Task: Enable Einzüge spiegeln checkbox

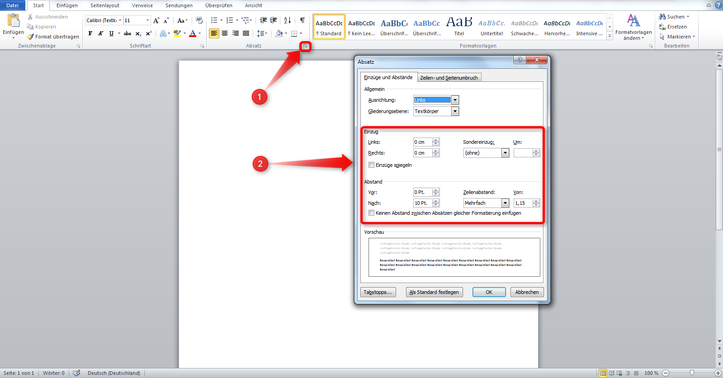Action: (372, 165)
